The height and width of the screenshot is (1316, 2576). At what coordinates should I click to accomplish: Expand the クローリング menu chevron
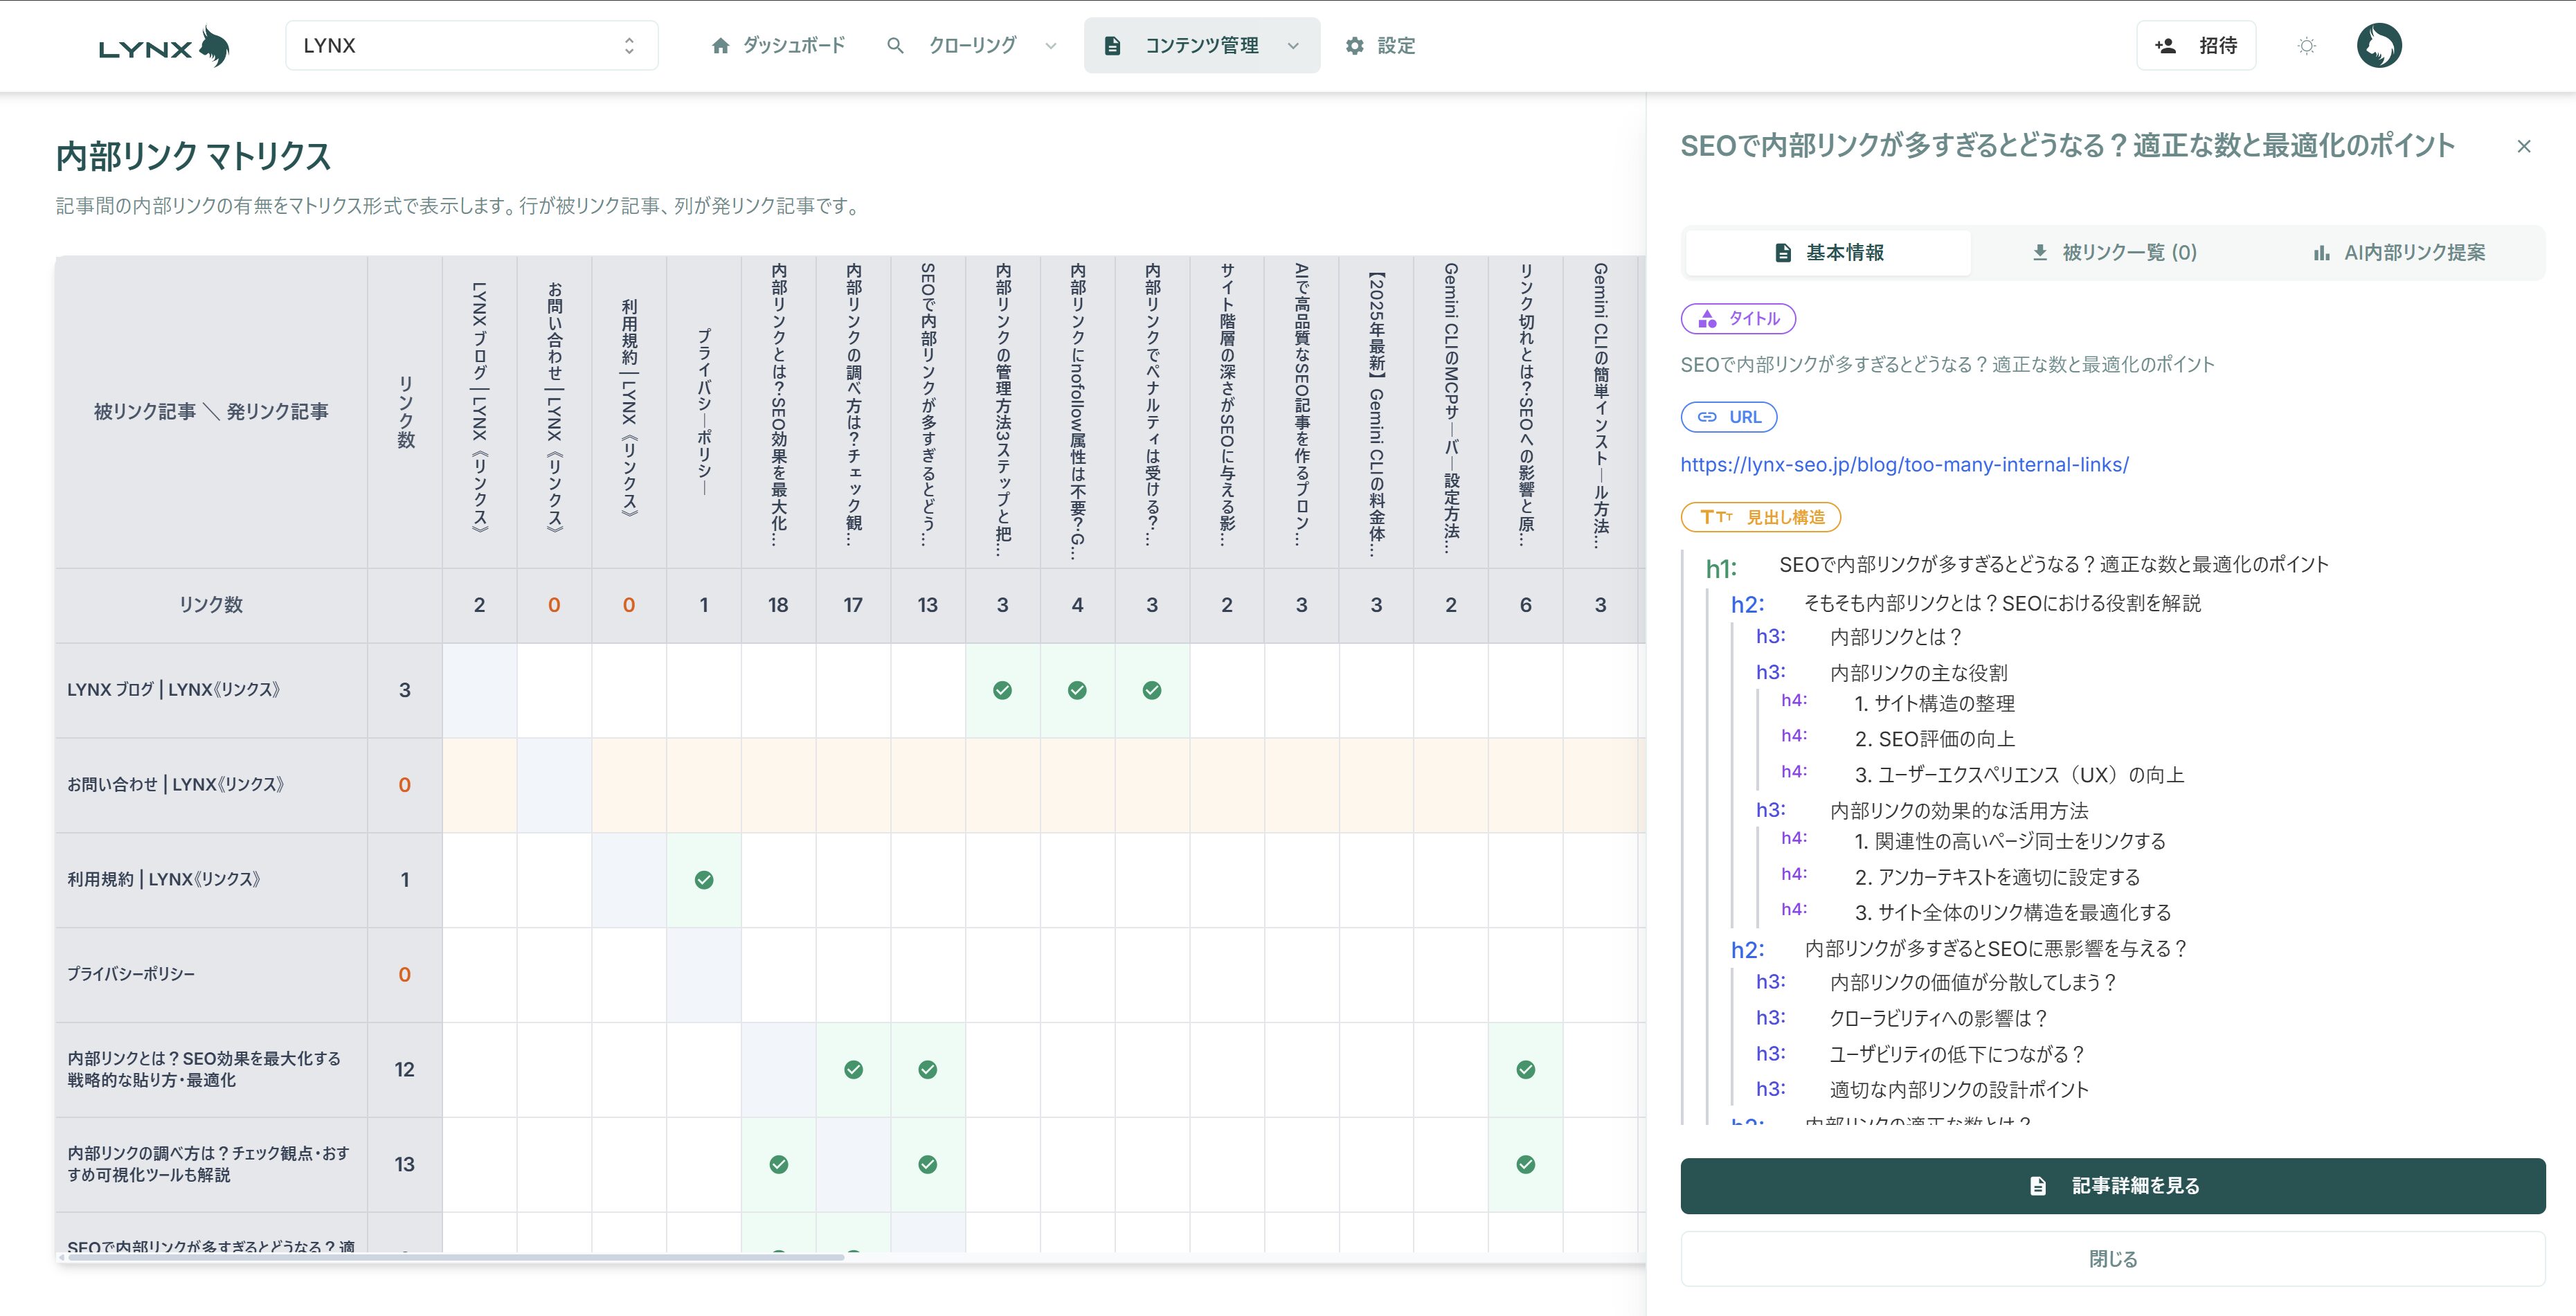pos(1050,46)
